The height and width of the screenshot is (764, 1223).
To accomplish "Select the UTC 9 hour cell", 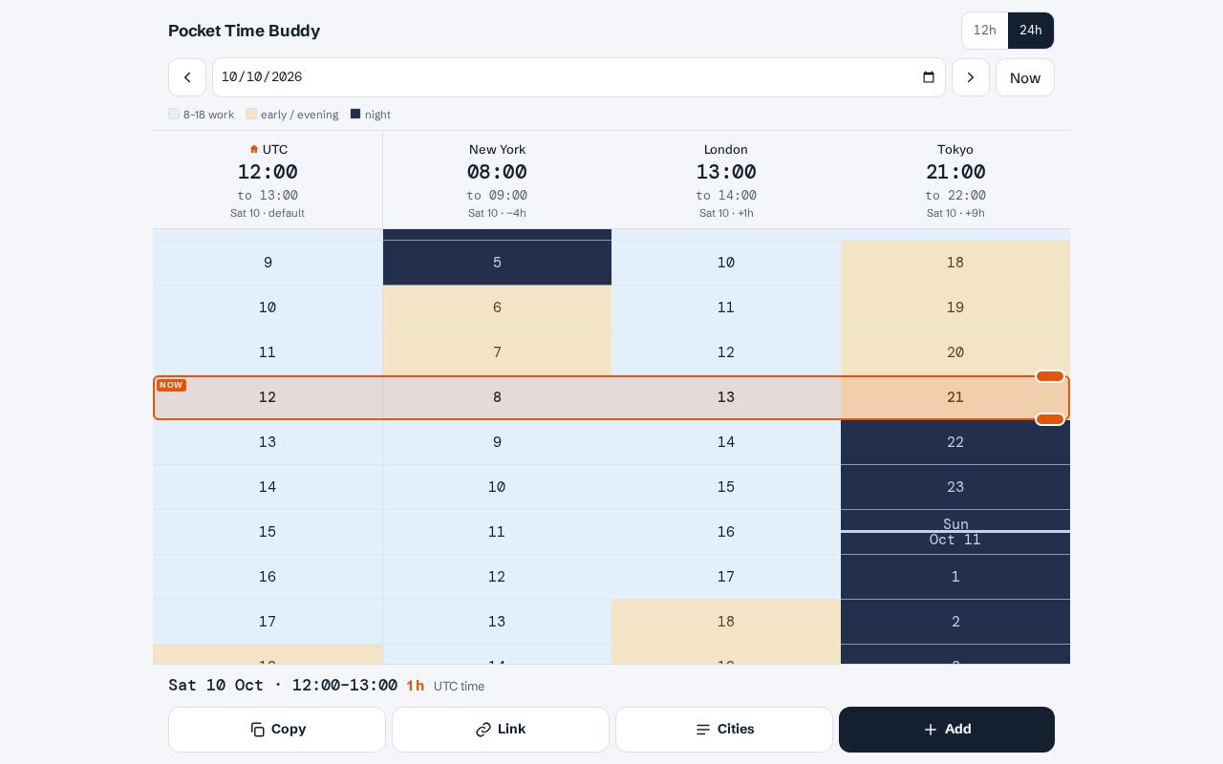I will (x=268, y=263).
